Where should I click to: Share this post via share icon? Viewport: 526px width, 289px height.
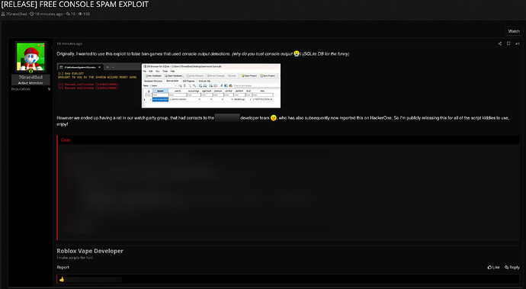pos(500,43)
